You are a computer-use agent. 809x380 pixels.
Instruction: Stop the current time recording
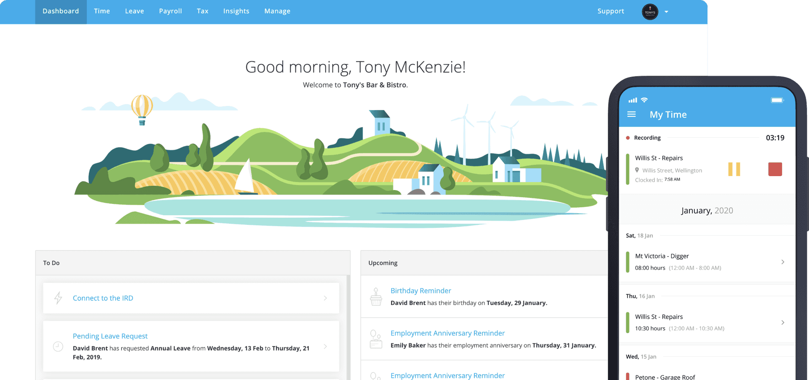(x=775, y=169)
